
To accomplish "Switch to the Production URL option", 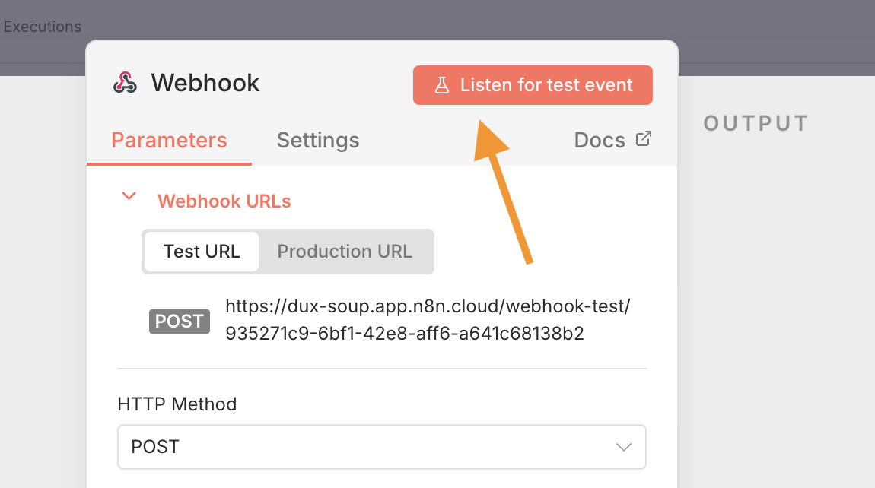I will pyautogui.click(x=345, y=252).
